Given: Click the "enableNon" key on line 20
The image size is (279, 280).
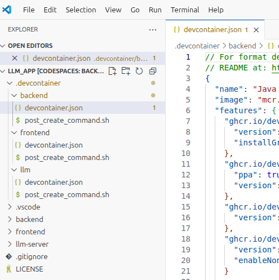Looking at the screenshot, I should (256, 260).
